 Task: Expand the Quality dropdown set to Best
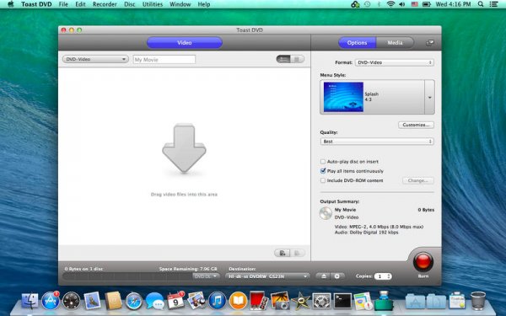(x=377, y=142)
